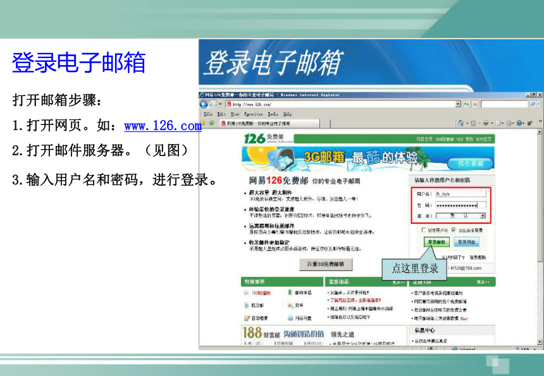The height and width of the screenshot is (376, 544).
Task: Uncheck the SSL安全登录 checkbox
Action: tap(454, 230)
